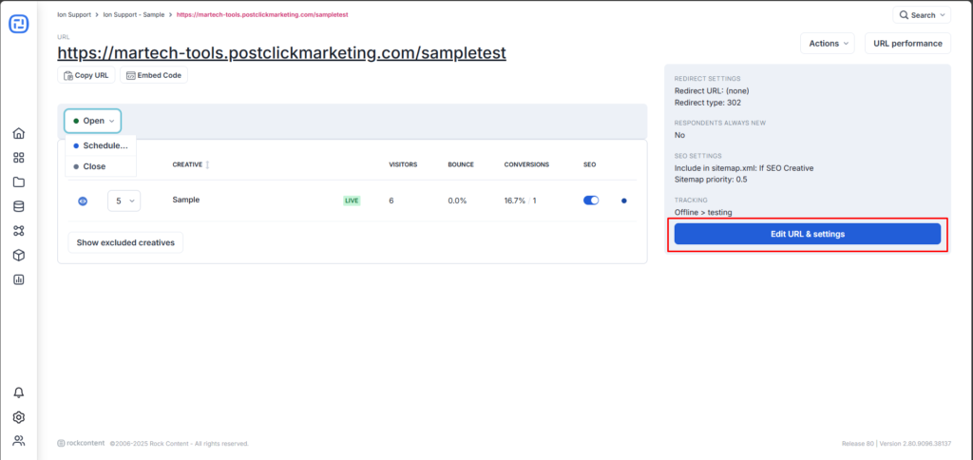Open the folder sidebar icon

pos(19,182)
